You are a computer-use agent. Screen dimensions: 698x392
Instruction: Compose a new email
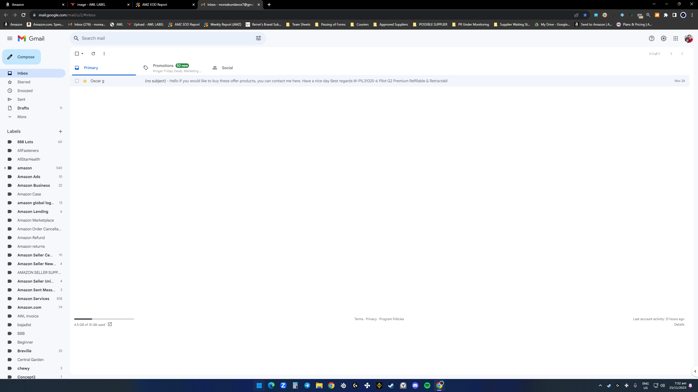point(22,57)
